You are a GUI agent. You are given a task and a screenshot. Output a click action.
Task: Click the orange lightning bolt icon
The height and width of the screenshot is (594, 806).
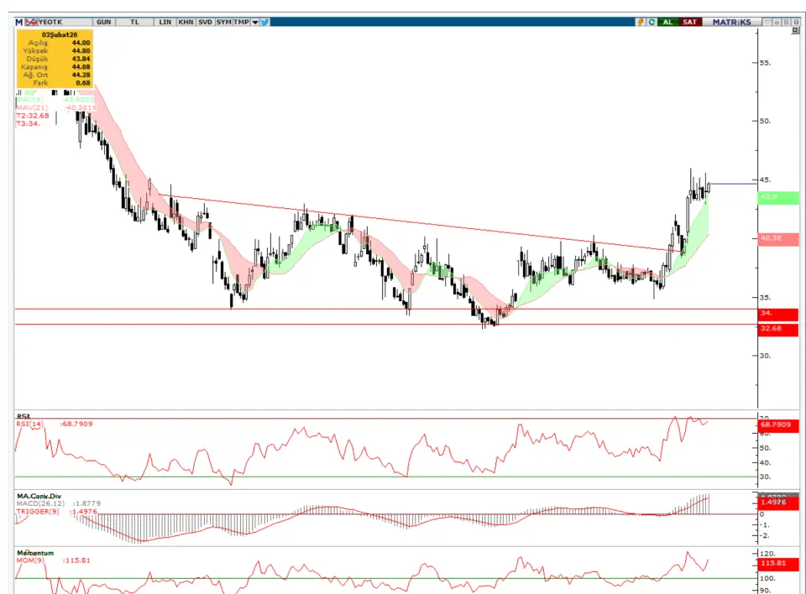pyautogui.click(x=641, y=21)
